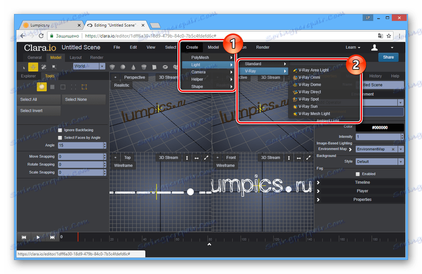Screen dimensions: 422x274
Task: Create a torus primitive from toolbar
Action: coord(165,67)
